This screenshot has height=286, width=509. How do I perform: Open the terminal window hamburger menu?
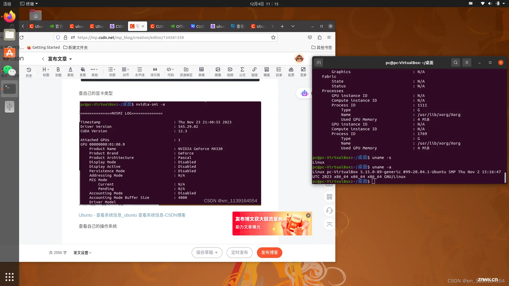tap(467, 62)
